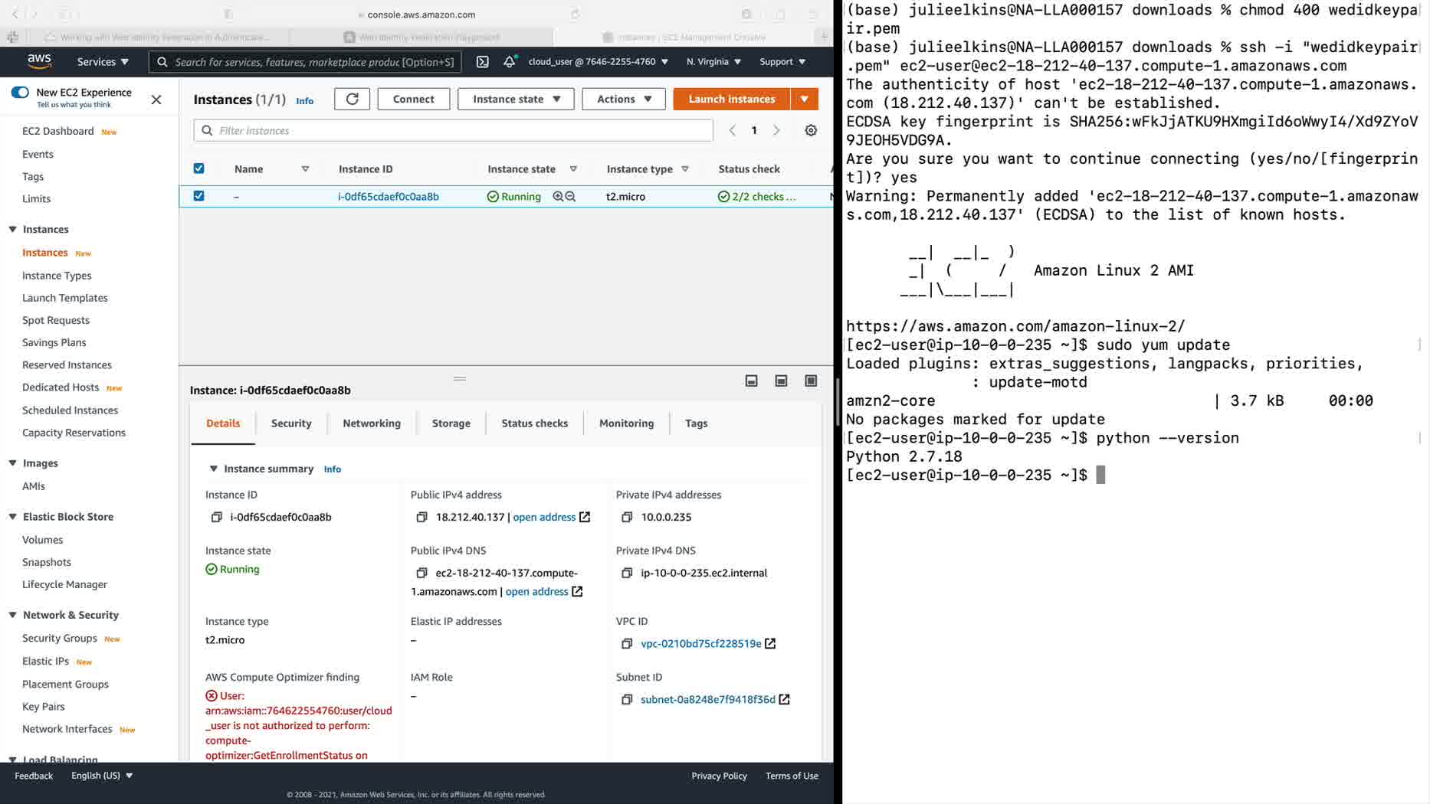Open the notifications bell icon
Viewport: 1430px width, 804px height.
[510, 62]
